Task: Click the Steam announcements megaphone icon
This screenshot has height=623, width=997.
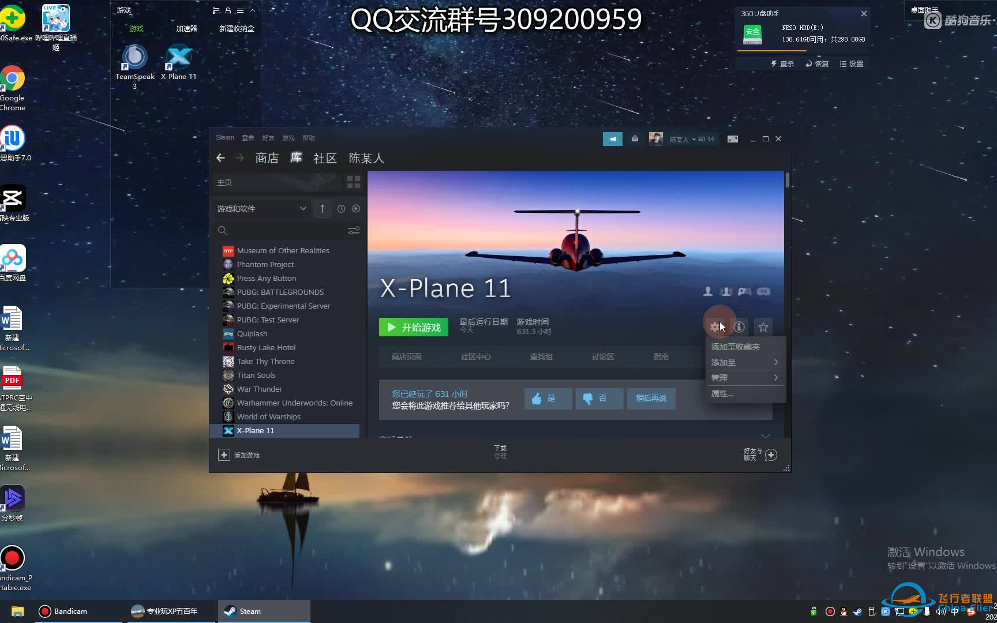Action: [x=613, y=138]
